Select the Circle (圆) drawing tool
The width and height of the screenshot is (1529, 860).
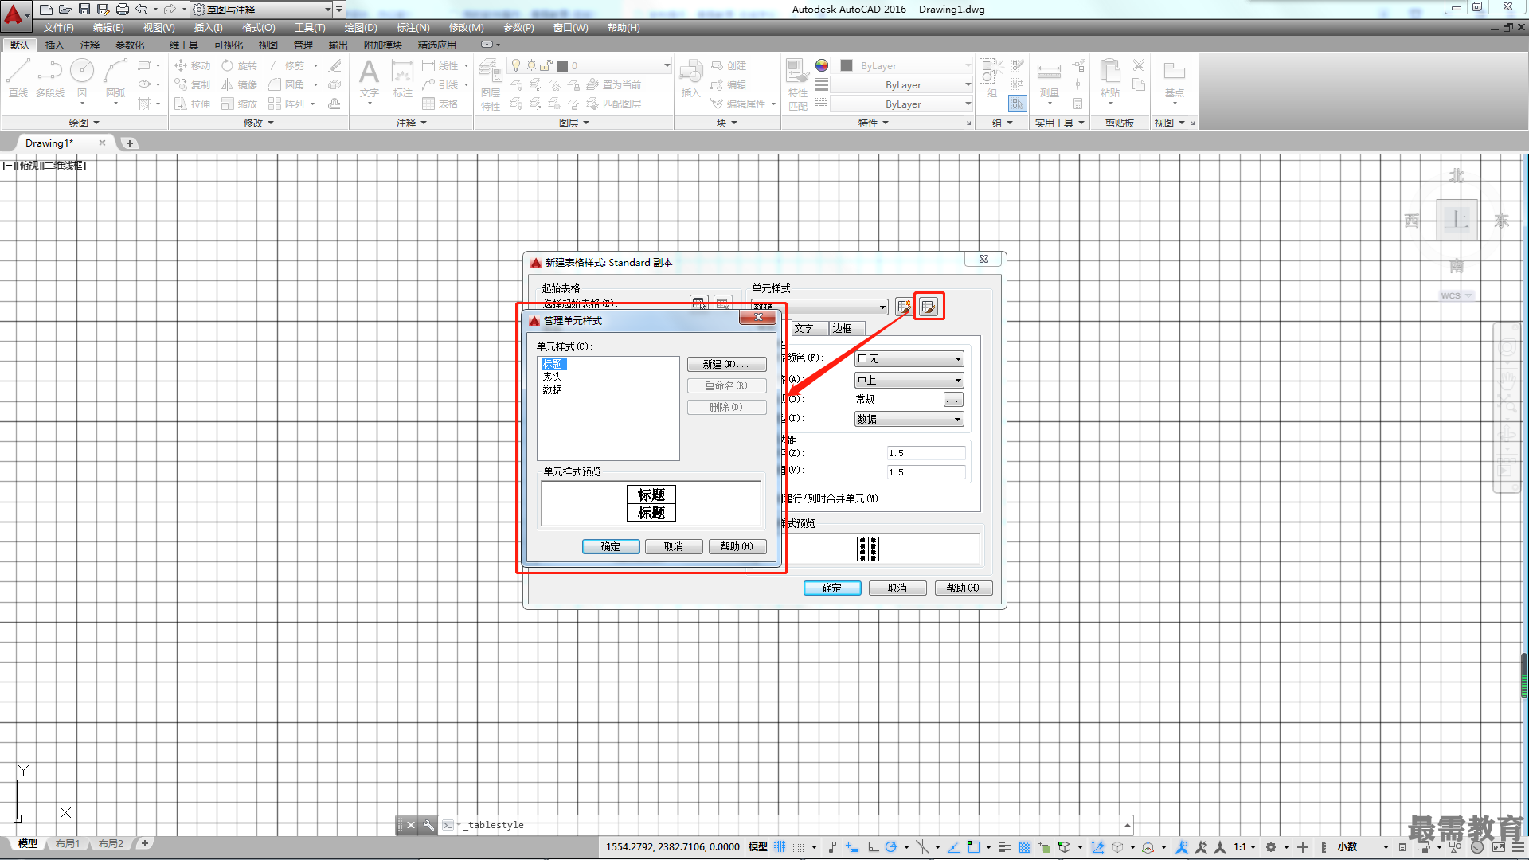click(x=82, y=77)
